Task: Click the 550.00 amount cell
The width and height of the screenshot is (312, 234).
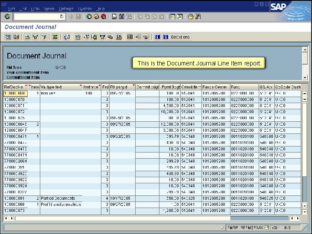Action: (x=170, y=198)
